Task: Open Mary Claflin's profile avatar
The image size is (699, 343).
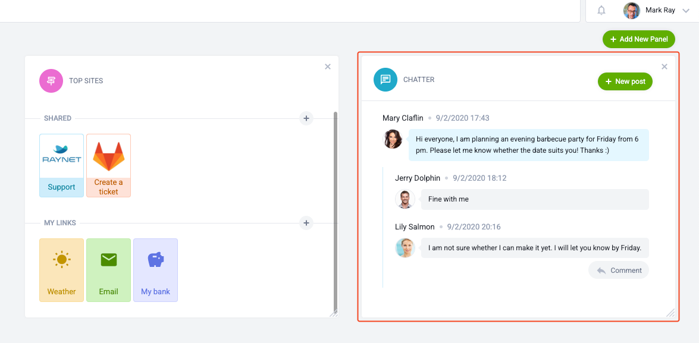Action: click(x=393, y=140)
